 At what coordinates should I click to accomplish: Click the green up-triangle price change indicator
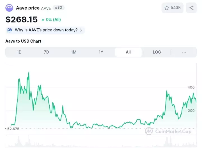[x=43, y=20]
